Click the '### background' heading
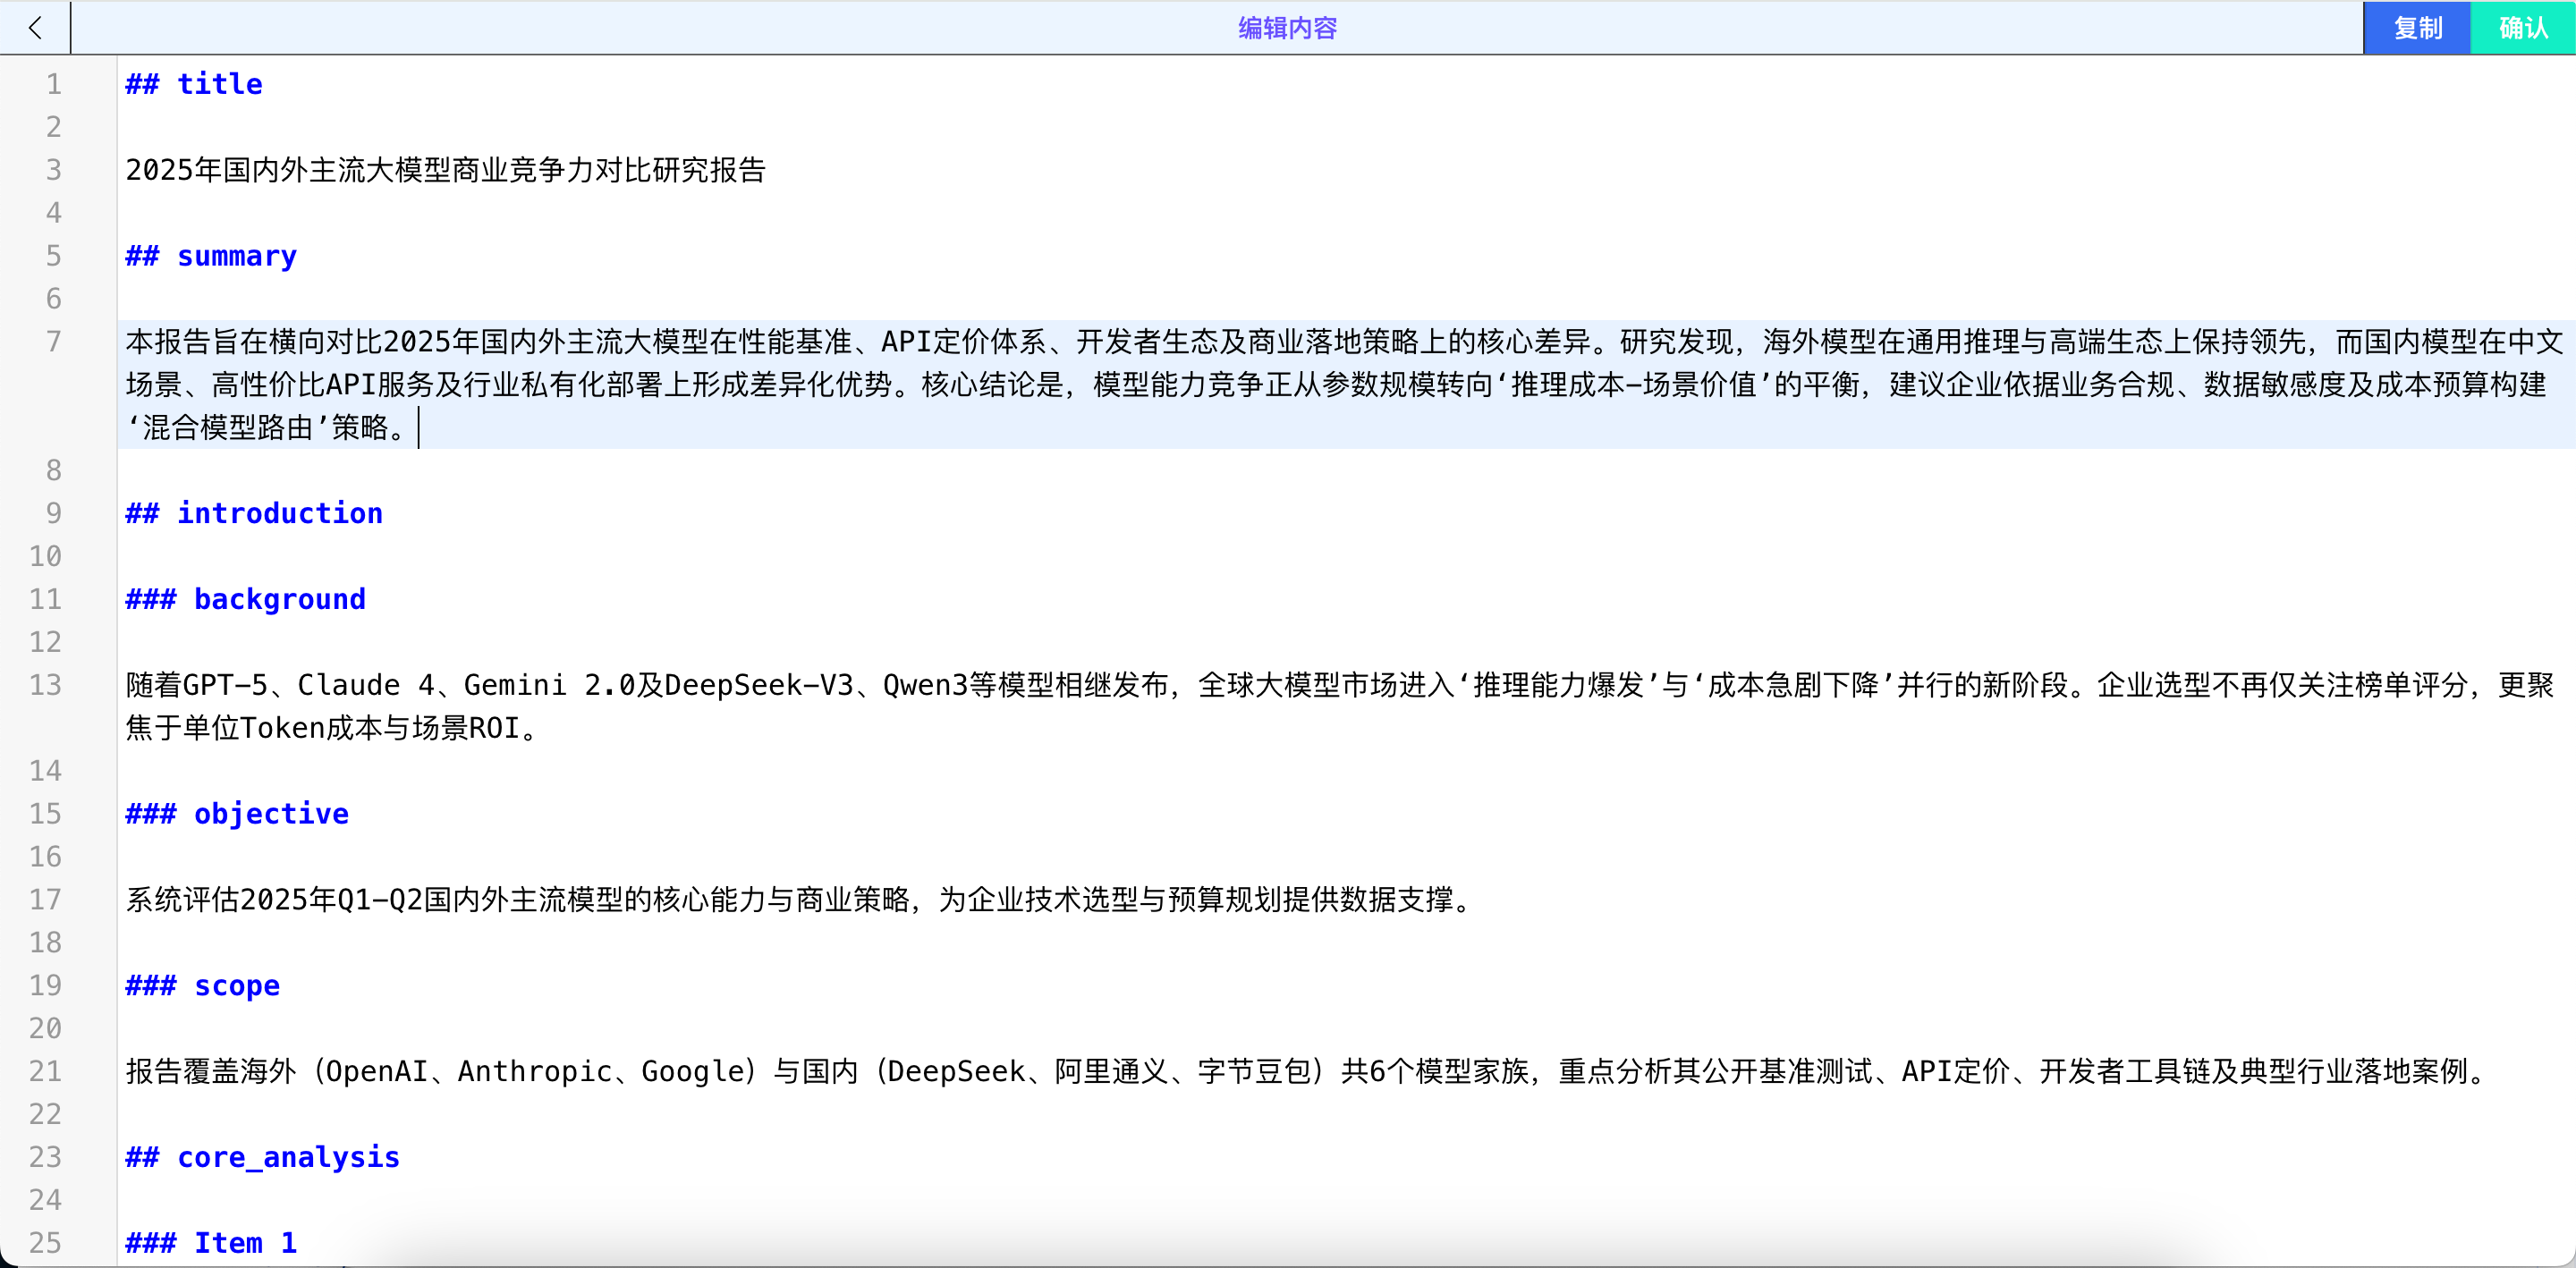 coord(246,599)
